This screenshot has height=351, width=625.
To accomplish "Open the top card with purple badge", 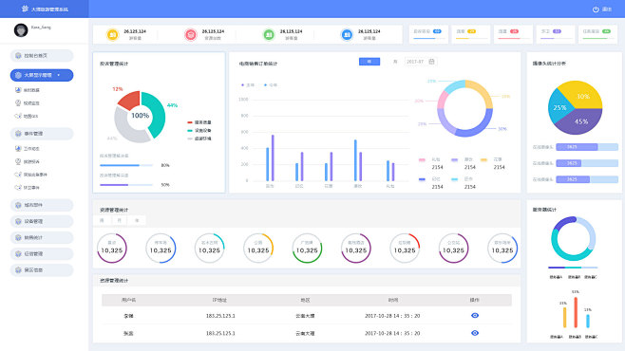I will [556, 34].
